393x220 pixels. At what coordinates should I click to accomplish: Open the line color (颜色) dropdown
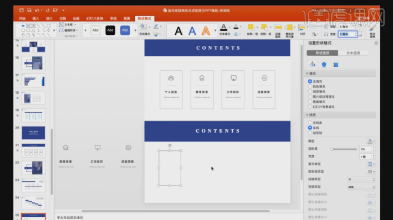(371, 141)
